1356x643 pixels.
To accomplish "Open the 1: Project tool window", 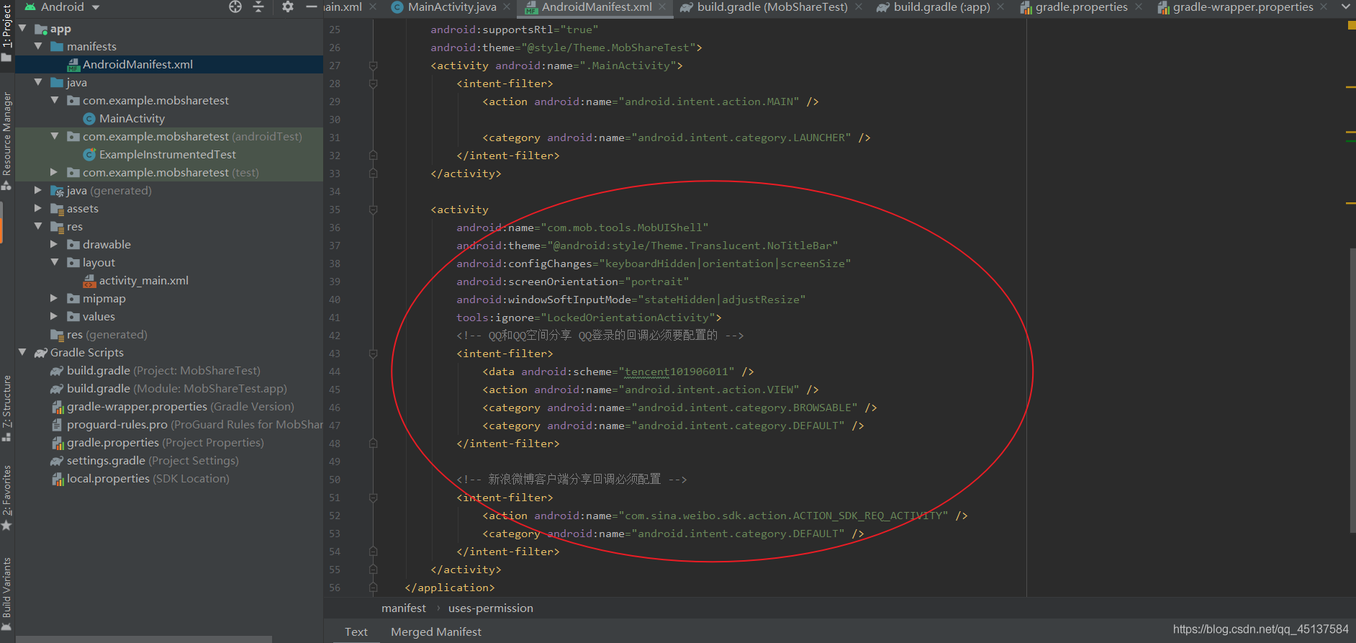I will pyautogui.click(x=6, y=32).
